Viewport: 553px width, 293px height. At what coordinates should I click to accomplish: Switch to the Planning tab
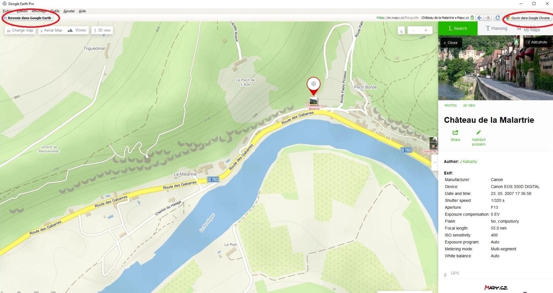point(496,28)
